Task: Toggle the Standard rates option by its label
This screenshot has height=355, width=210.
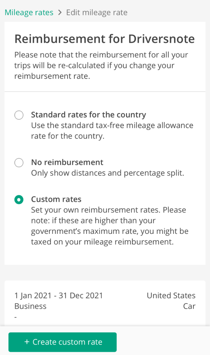Action: point(89,114)
